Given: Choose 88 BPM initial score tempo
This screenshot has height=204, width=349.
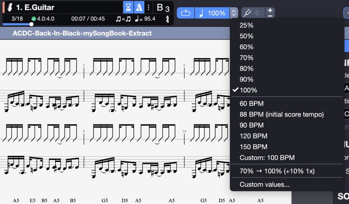Looking at the screenshot, I should point(282,114).
